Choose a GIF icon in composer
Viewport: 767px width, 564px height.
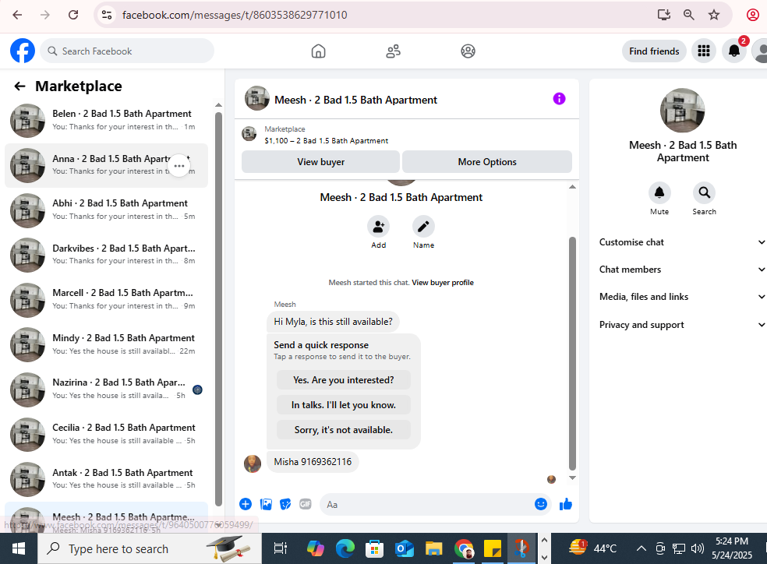pyautogui.click(x=306, y=504)
